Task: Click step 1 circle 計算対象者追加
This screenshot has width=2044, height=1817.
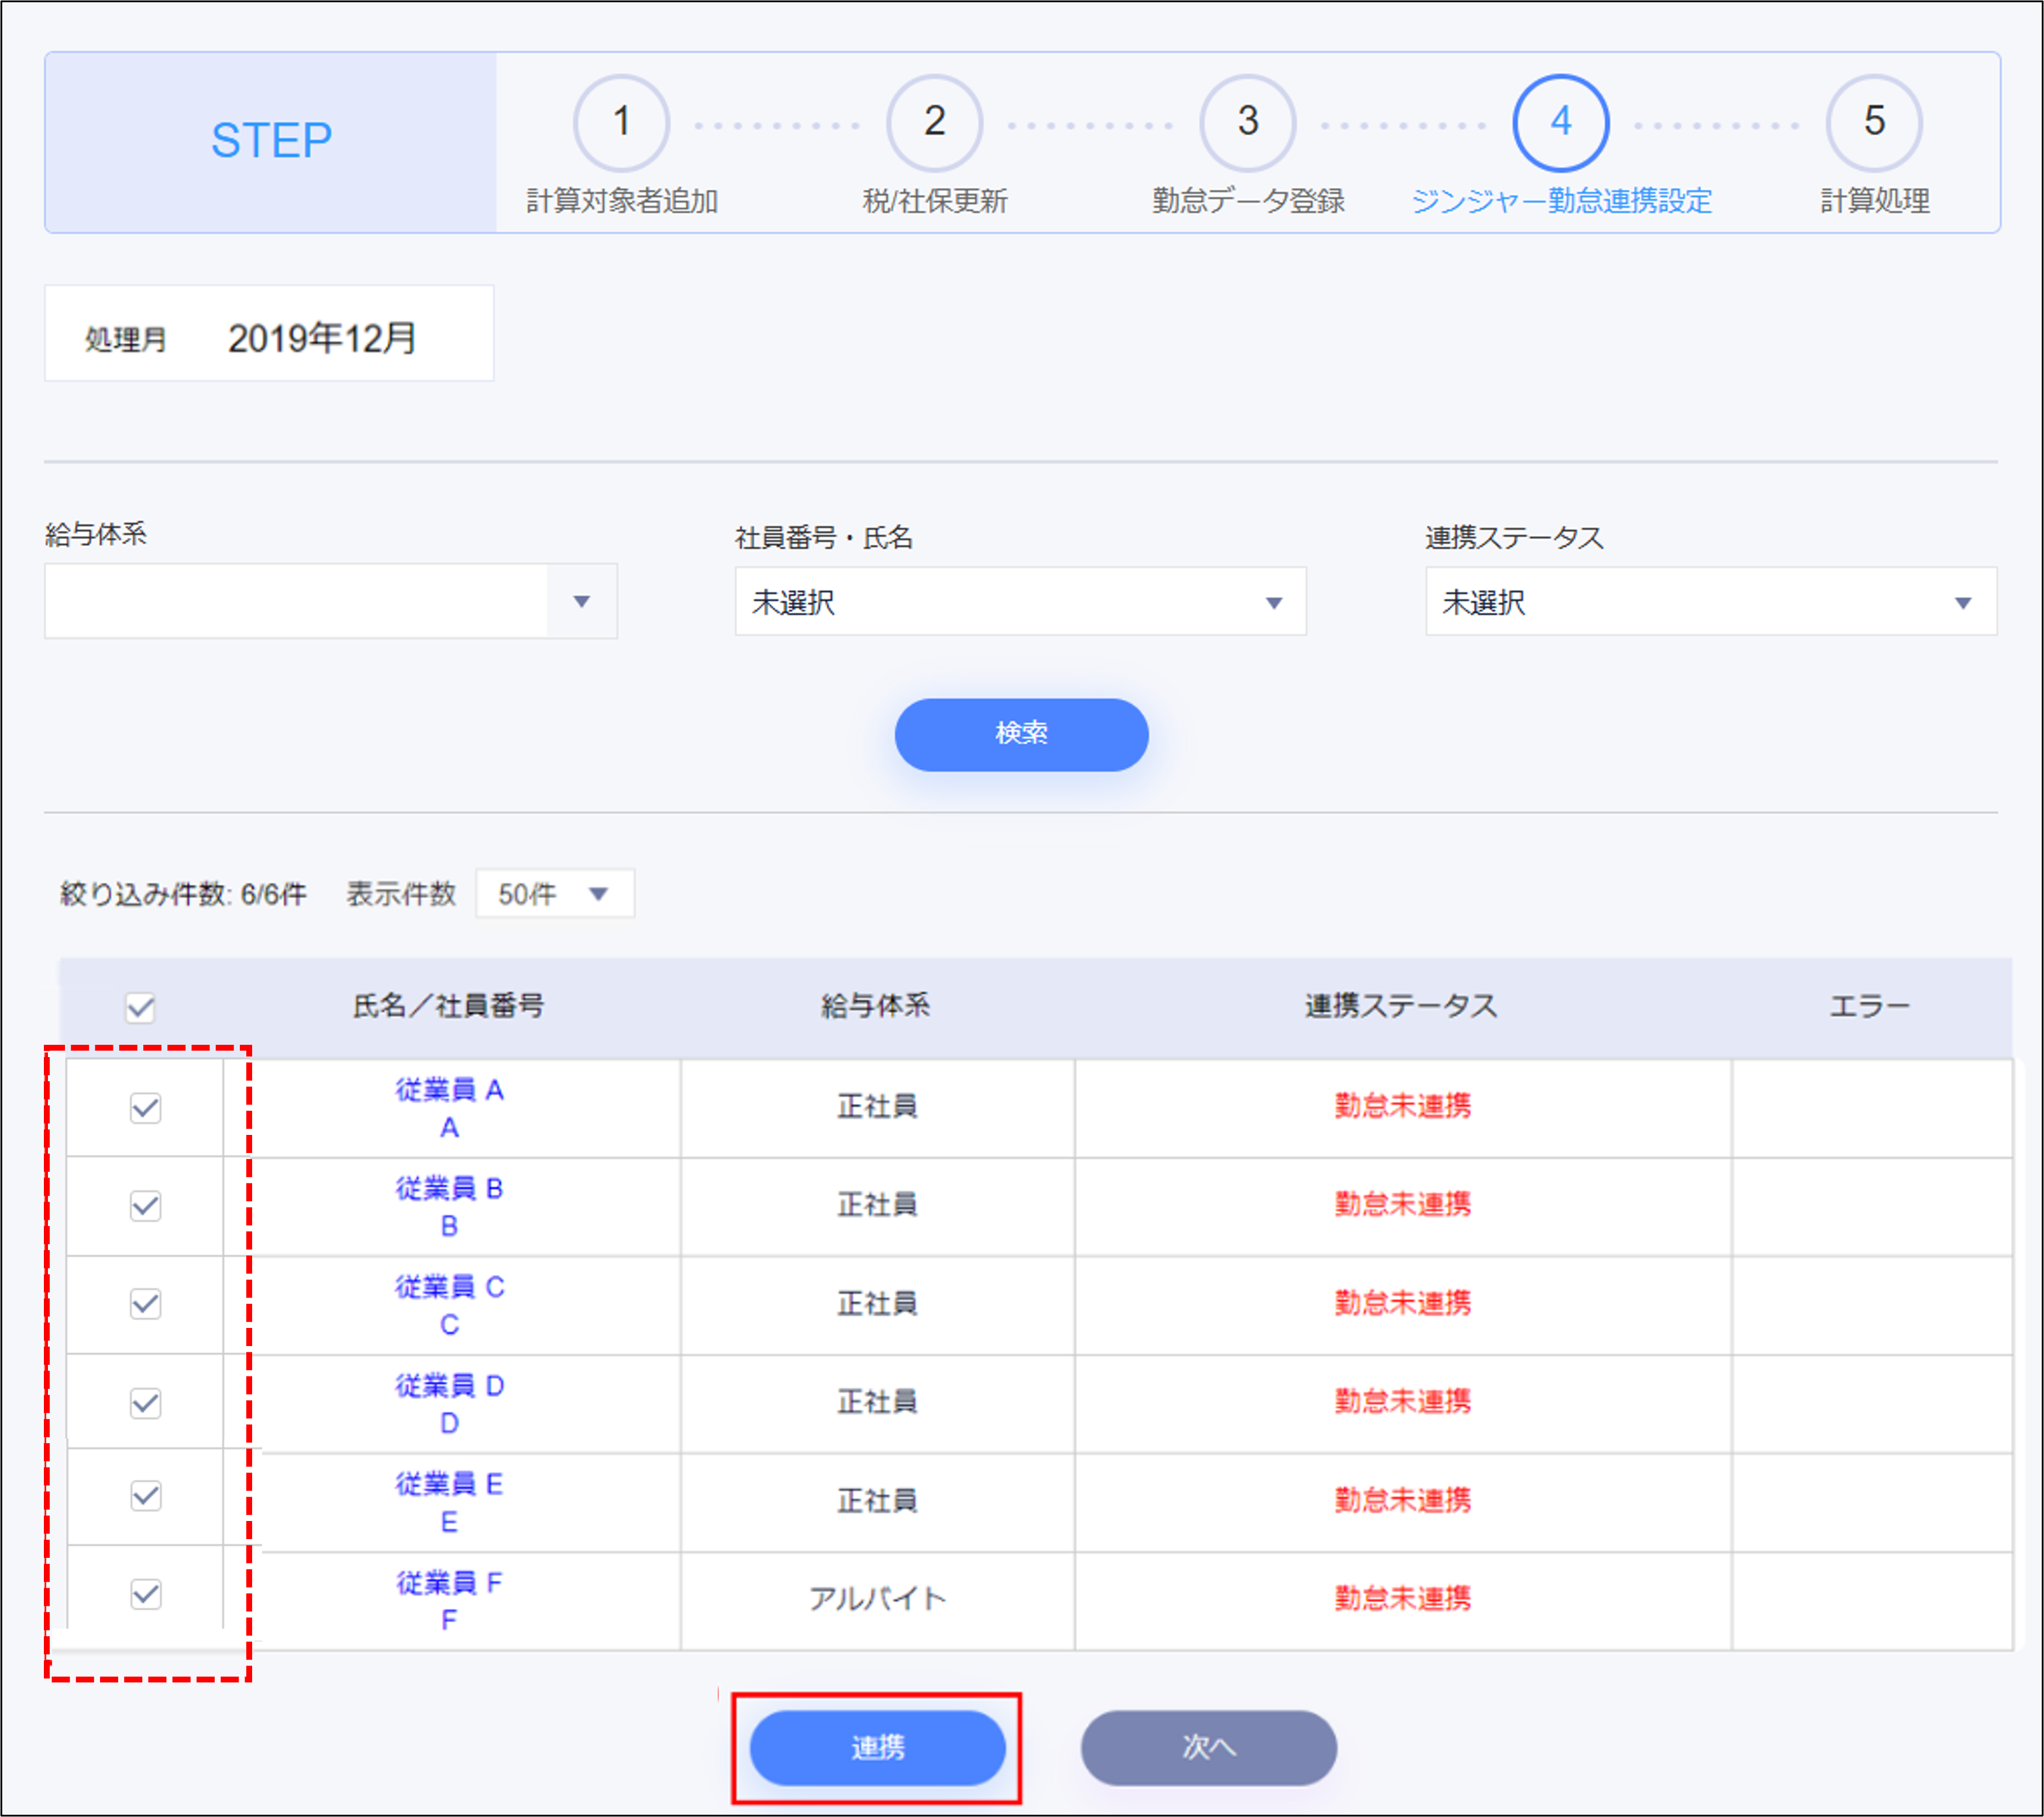Action: point(621,123)
